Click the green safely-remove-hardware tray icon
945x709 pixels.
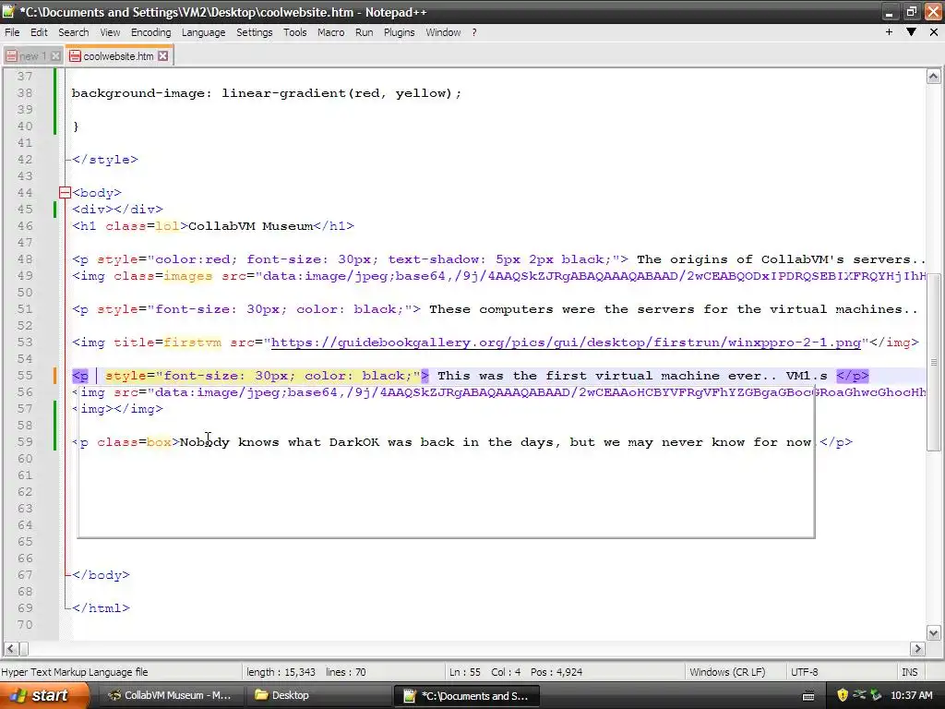coord(876,696)
